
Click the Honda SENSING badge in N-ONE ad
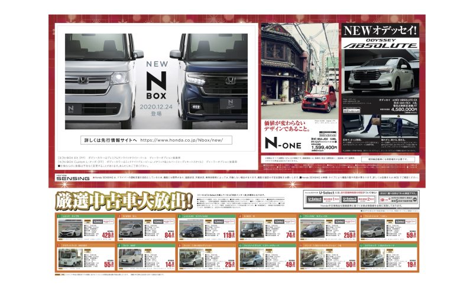click(x=328, y=134)
